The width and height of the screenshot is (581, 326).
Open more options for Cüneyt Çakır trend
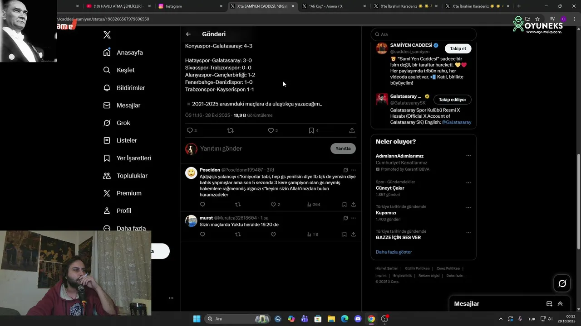coord(468,183)
